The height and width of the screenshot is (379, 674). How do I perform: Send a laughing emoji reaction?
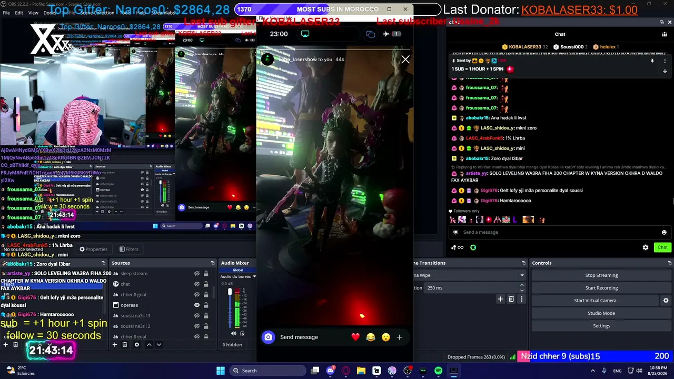coord(371,337)
